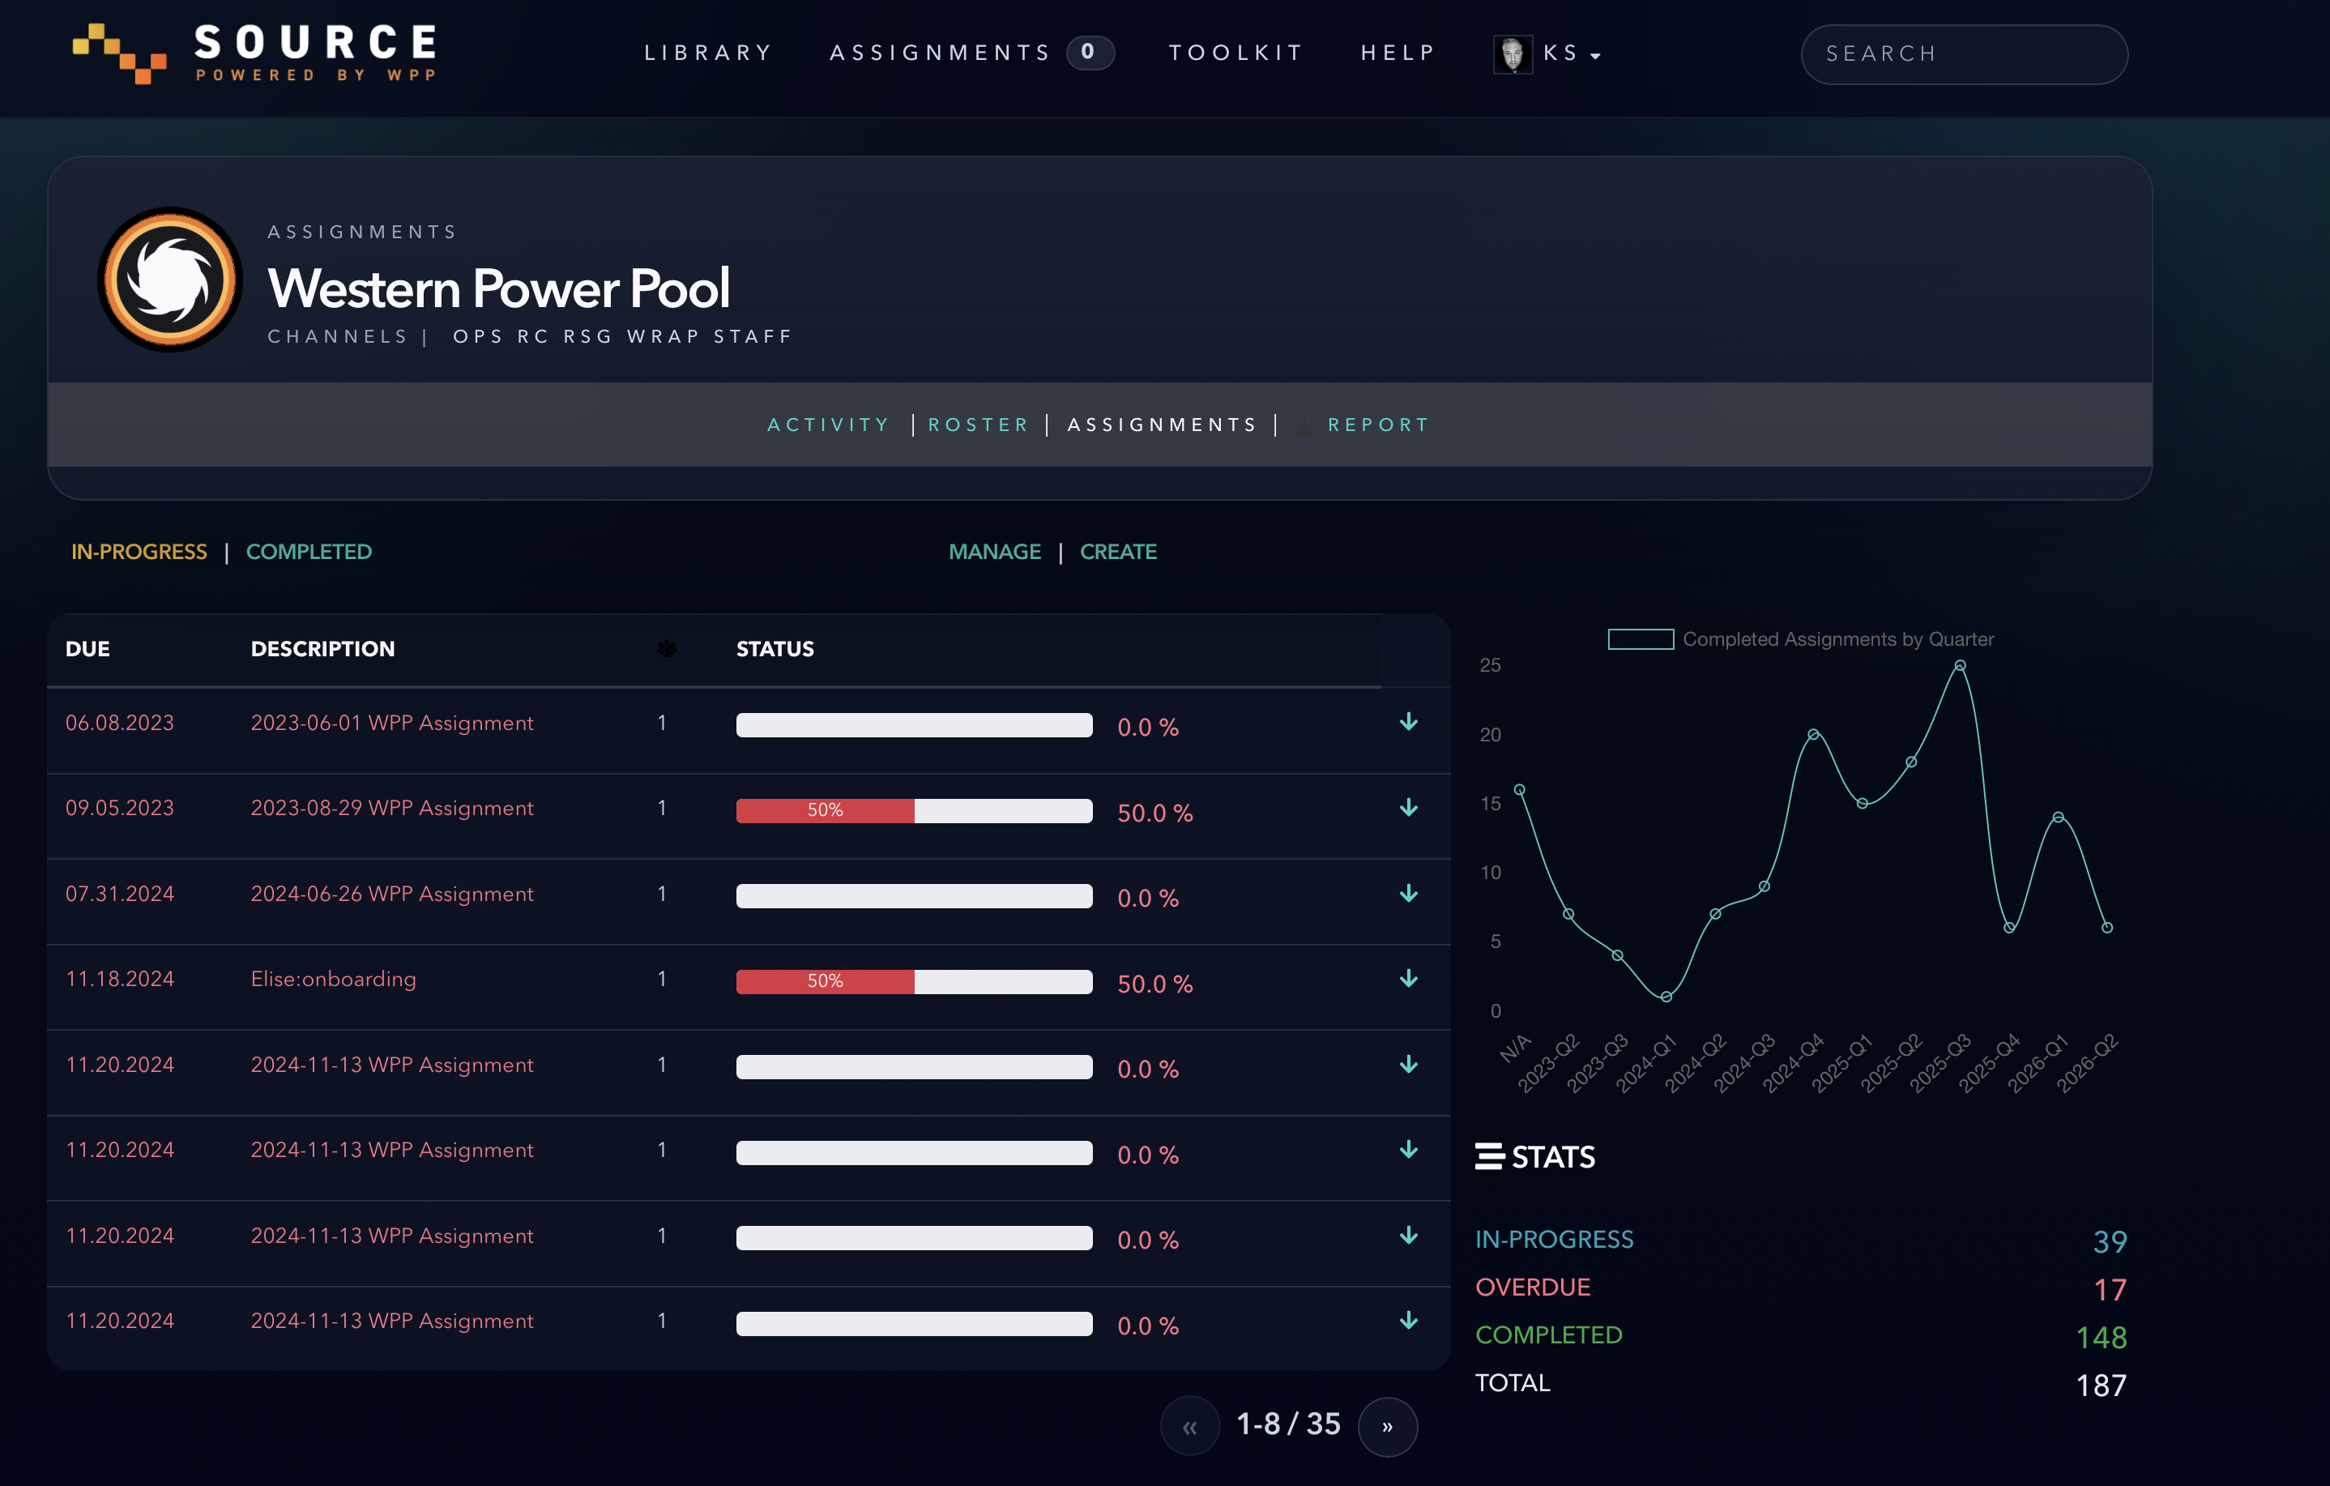Image resolution: width=2330 pixels, height=1486 pixels.
Task: Switch to the Roster tab
Action: pos(978,425)
